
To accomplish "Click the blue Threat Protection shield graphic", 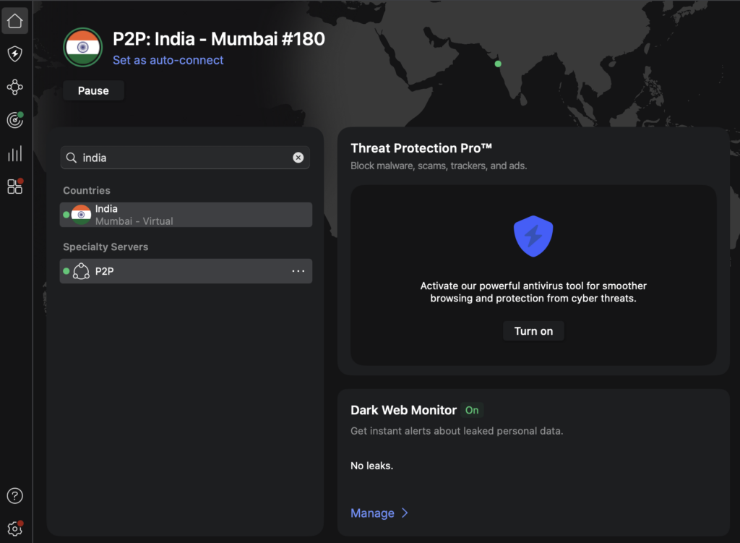I will tap(533, 236).
